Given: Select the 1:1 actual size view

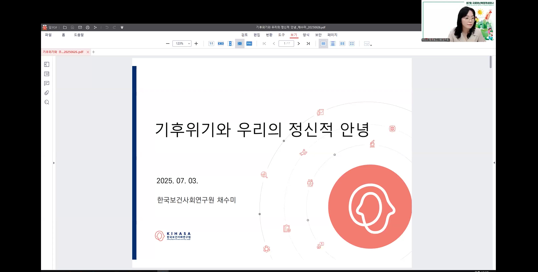Looking at the screenshot, I should tap(211, 44).
